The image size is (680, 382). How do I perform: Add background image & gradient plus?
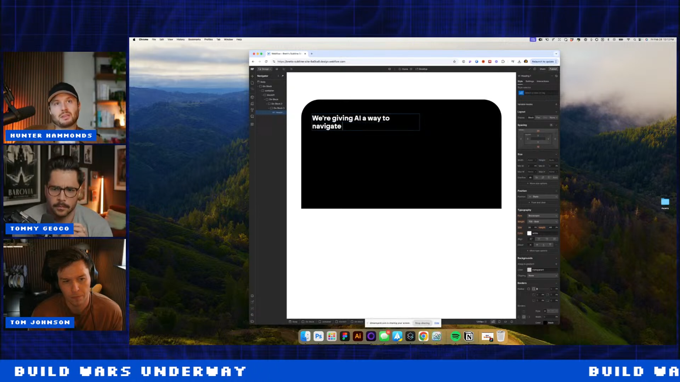(556, 264)
